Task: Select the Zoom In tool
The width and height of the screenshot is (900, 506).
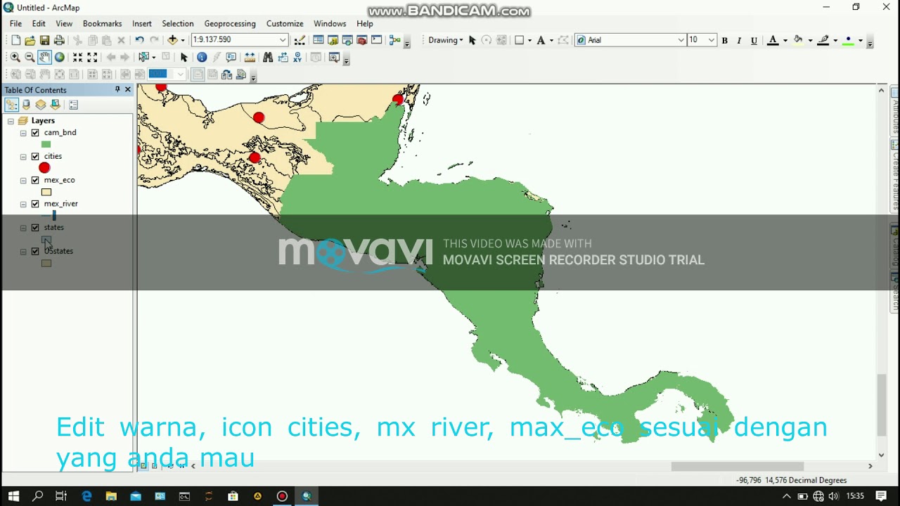Action: [x=15, y=57]
